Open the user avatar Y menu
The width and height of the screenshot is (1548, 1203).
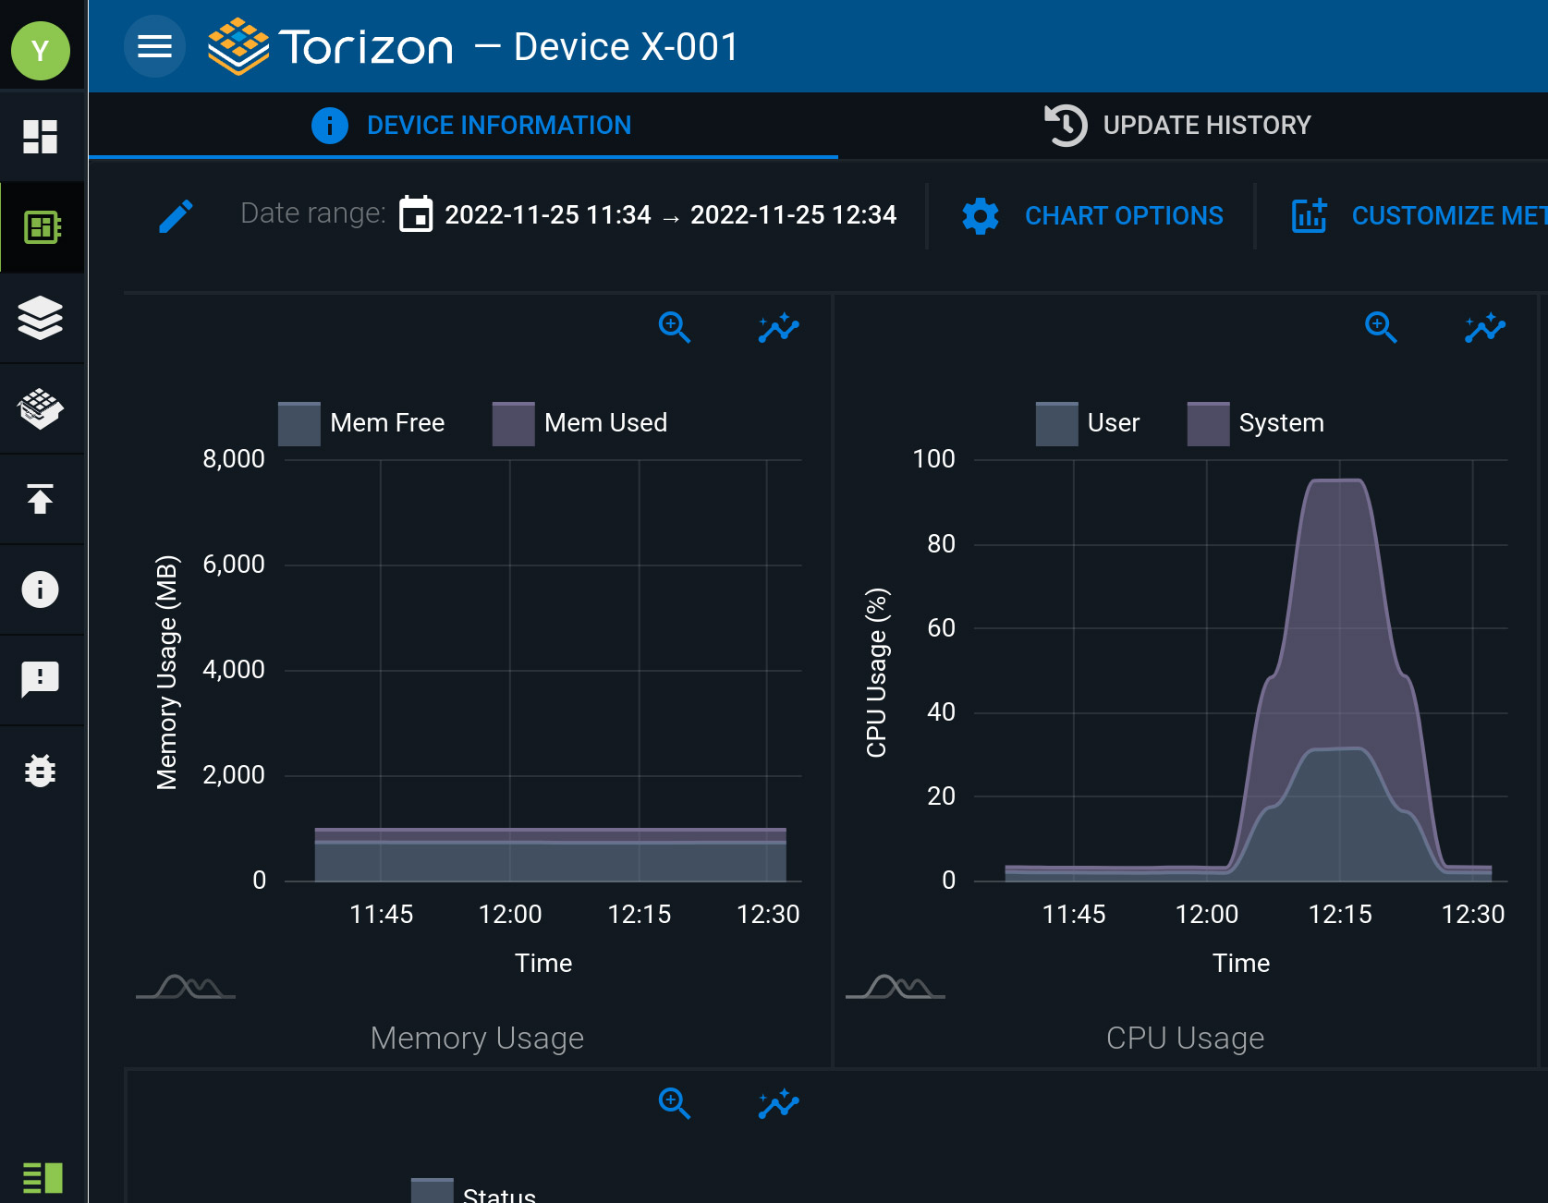pos(41,51)
